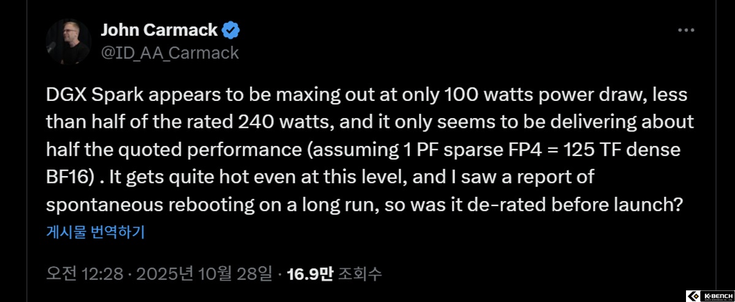Image resolution: width=735 pixels, height=302 pixels.
Task: Open the @ID_AA_Carmack handle link
Action: click(x=169, y=53)
